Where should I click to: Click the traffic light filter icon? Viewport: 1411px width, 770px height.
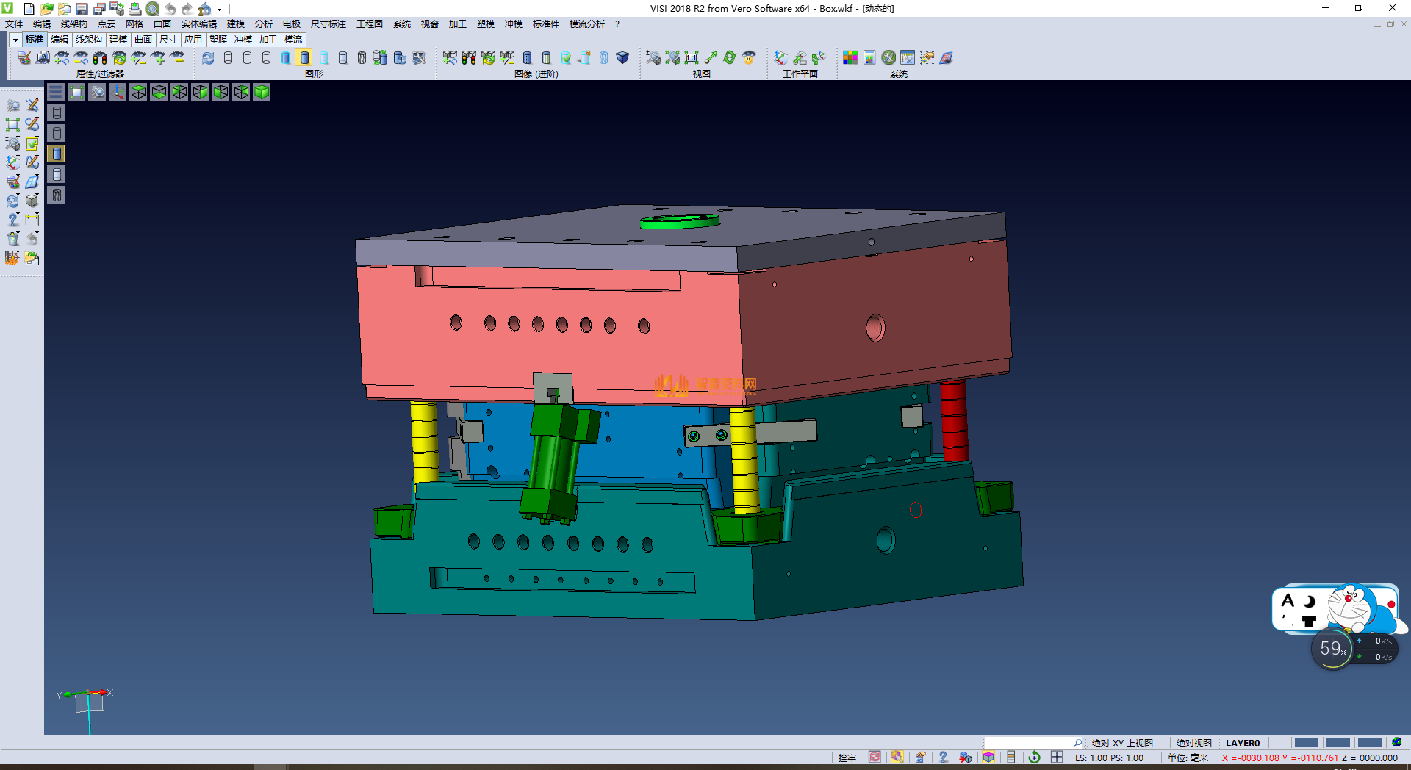tap(100, 58)
